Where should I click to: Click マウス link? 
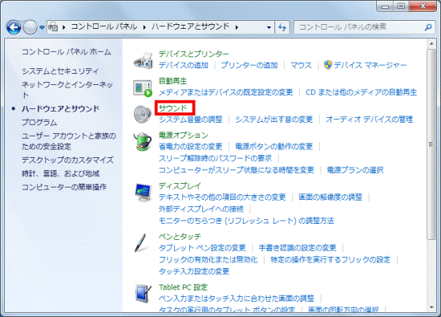pyautogui.click(x=301, y=65)
